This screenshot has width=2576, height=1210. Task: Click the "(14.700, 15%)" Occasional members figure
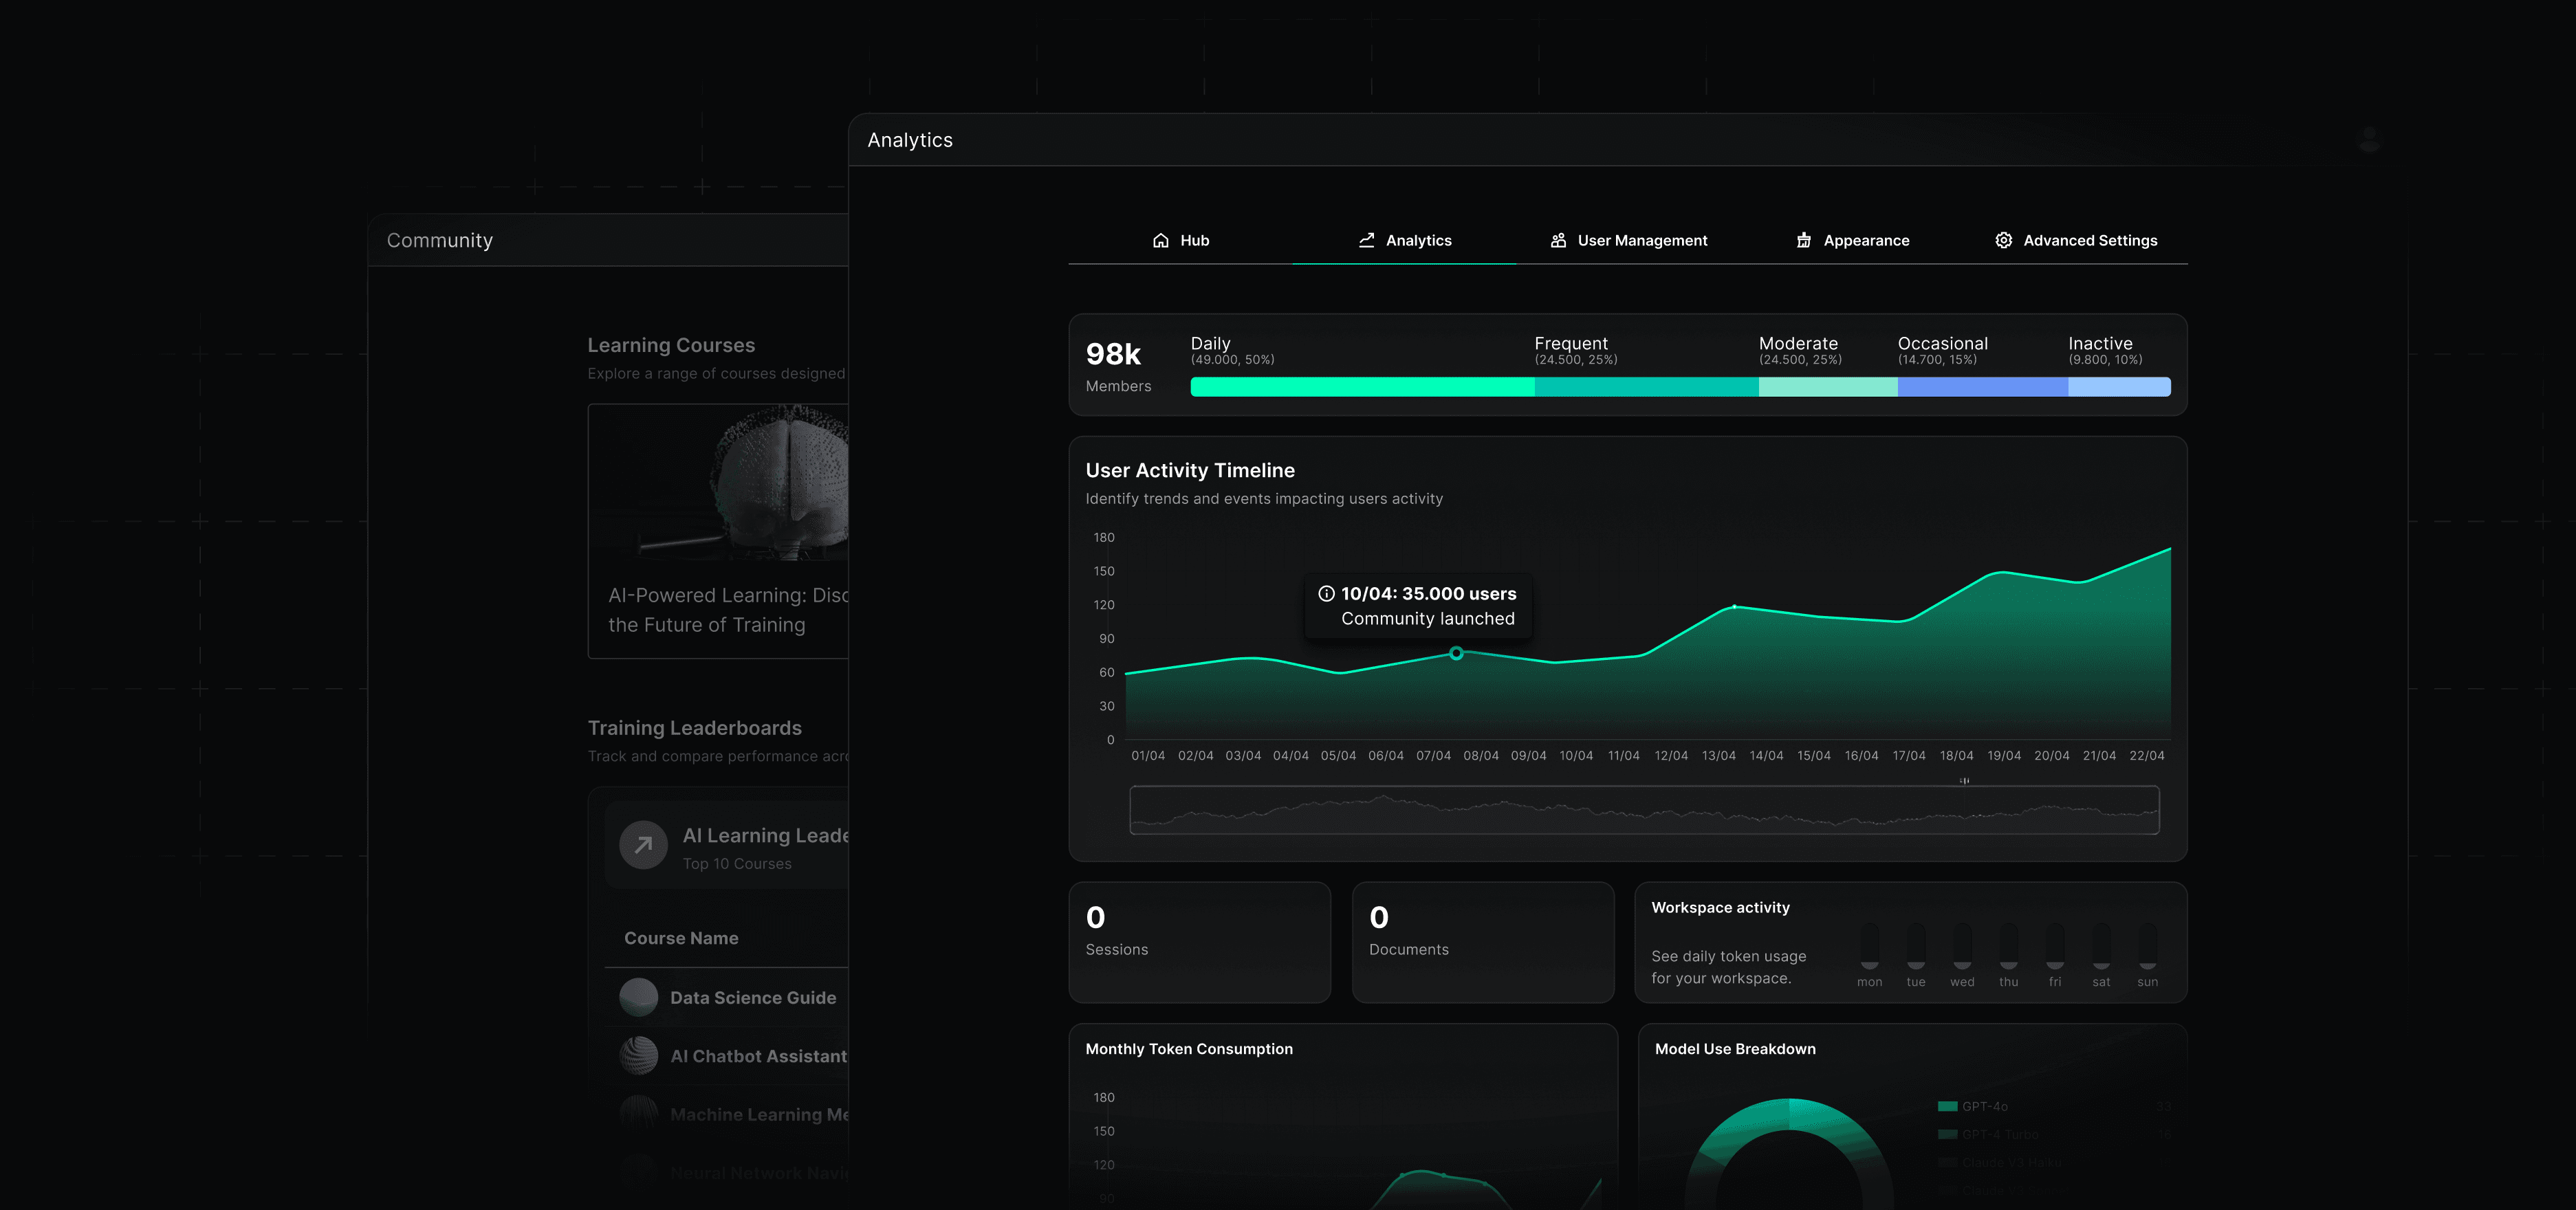1937,360
